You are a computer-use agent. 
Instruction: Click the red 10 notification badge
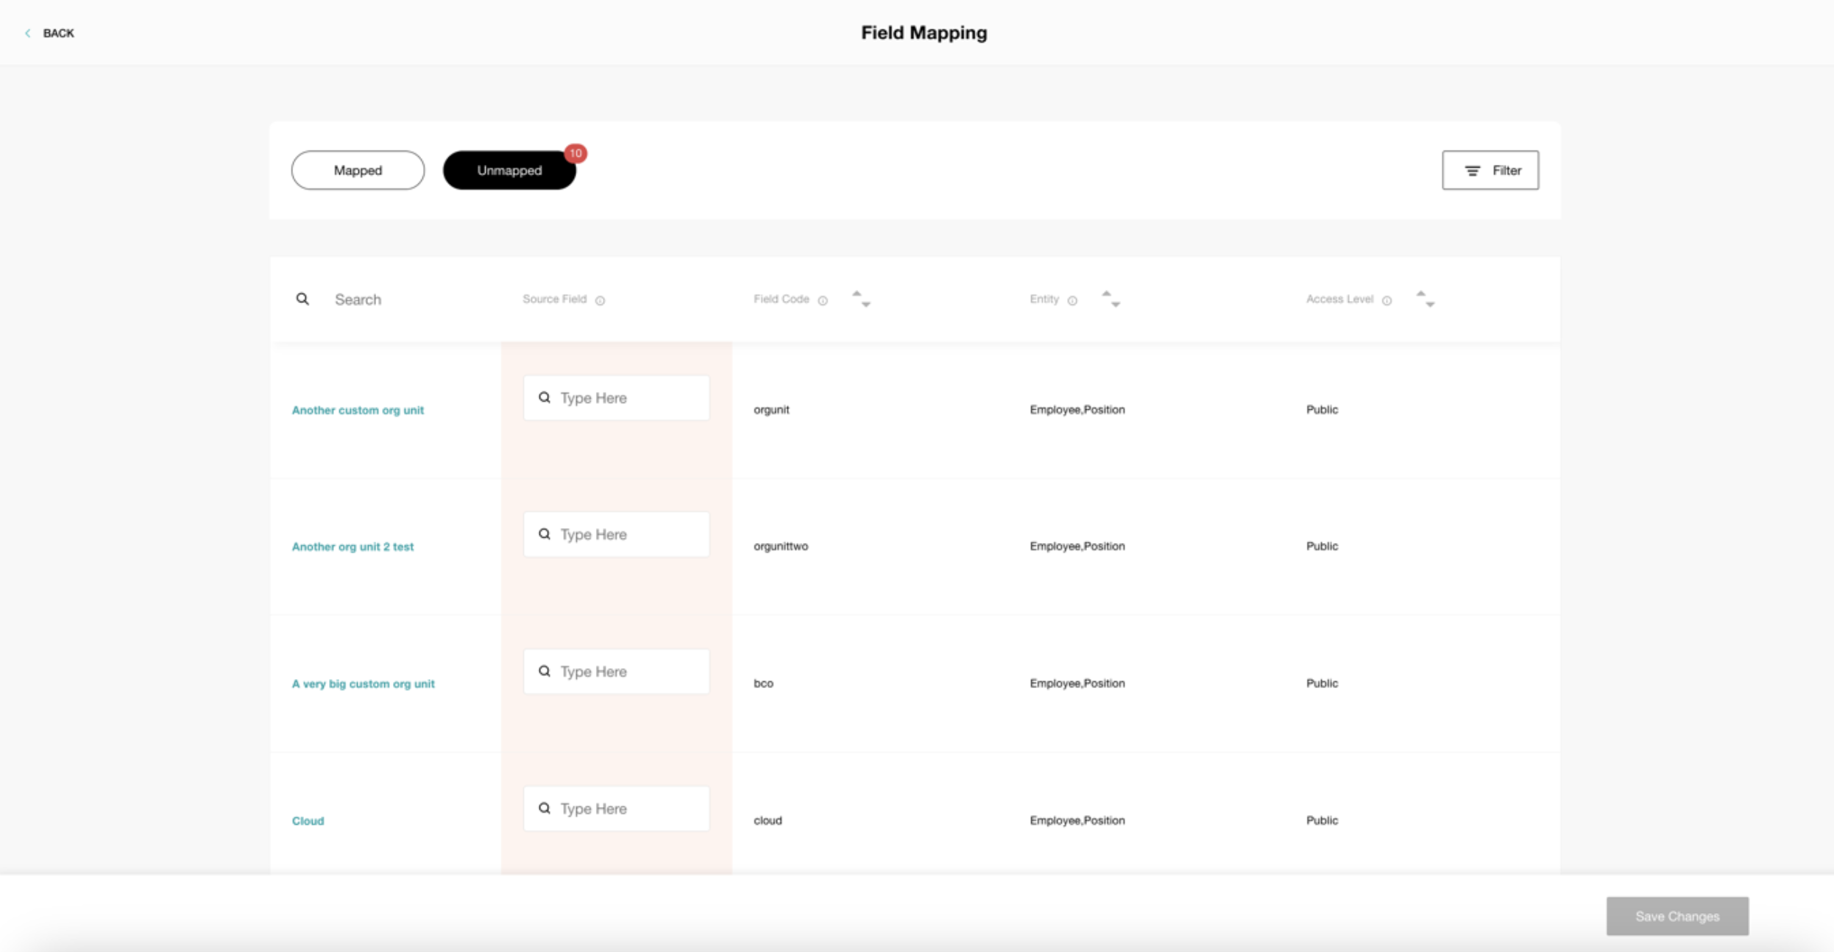(x=576, y=153)
